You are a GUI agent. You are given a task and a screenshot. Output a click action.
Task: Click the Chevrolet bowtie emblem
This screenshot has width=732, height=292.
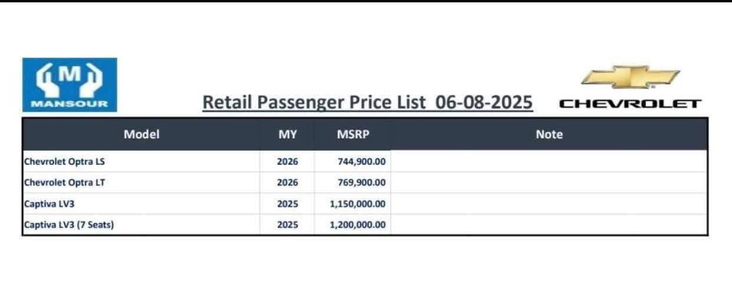630,78
